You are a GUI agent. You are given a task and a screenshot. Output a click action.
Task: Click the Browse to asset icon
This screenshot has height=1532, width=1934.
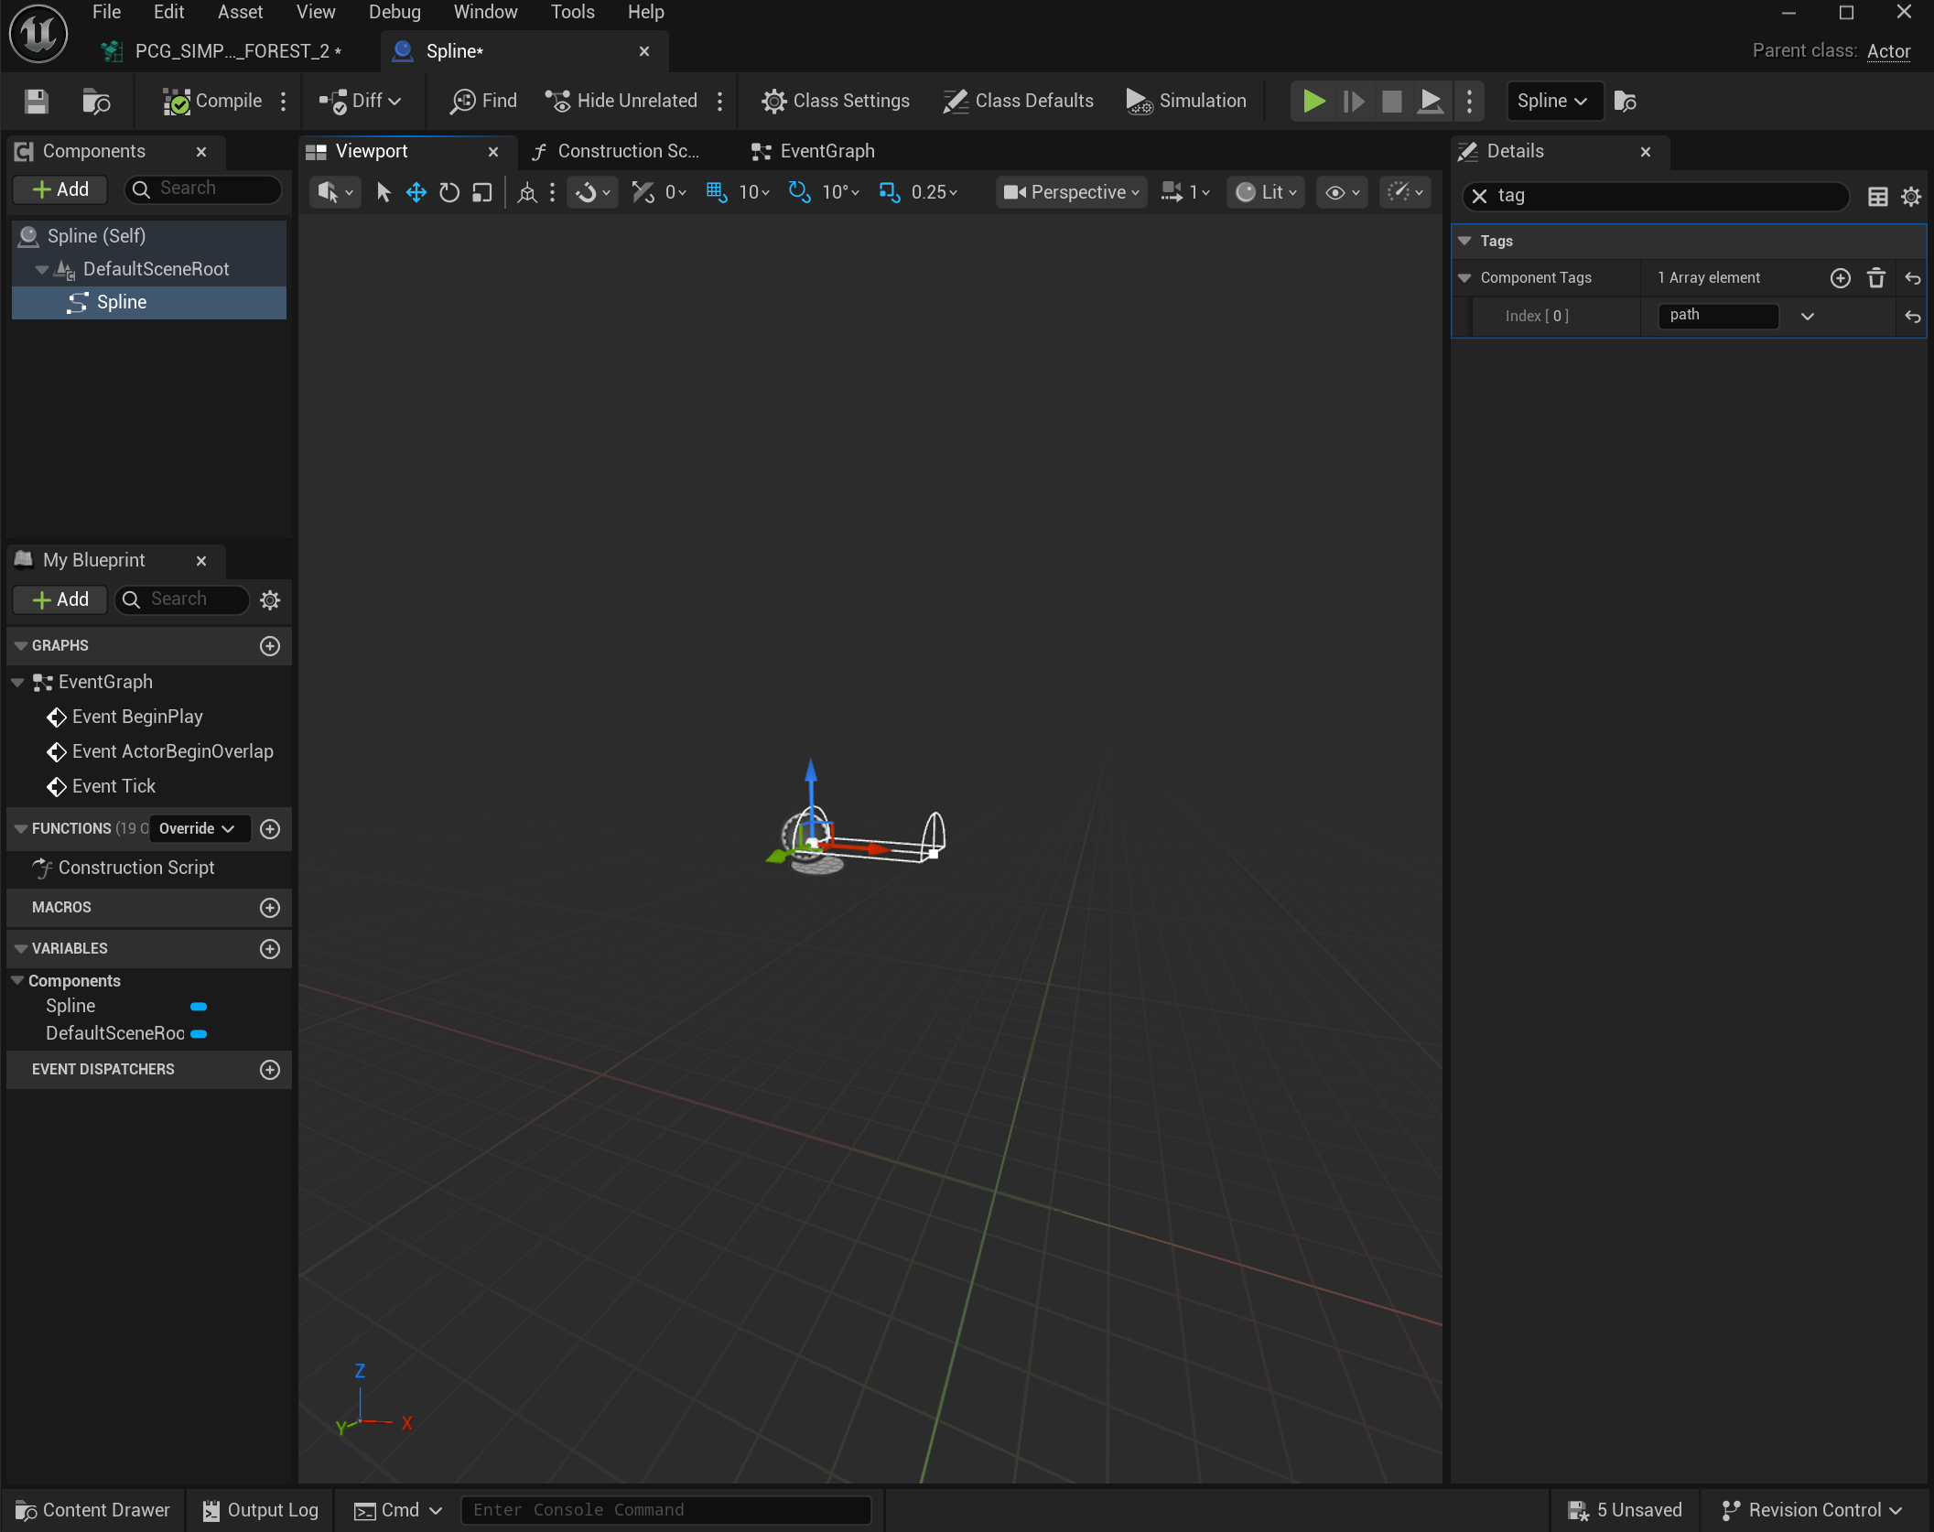pos(95,101)
